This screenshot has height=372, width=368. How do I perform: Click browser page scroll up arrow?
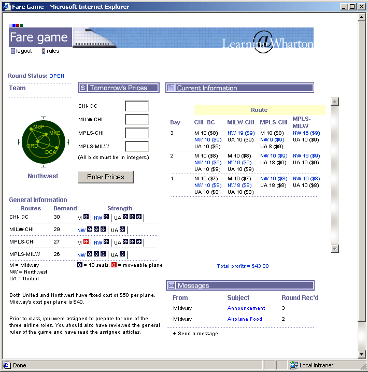click(x=361, y=17)
